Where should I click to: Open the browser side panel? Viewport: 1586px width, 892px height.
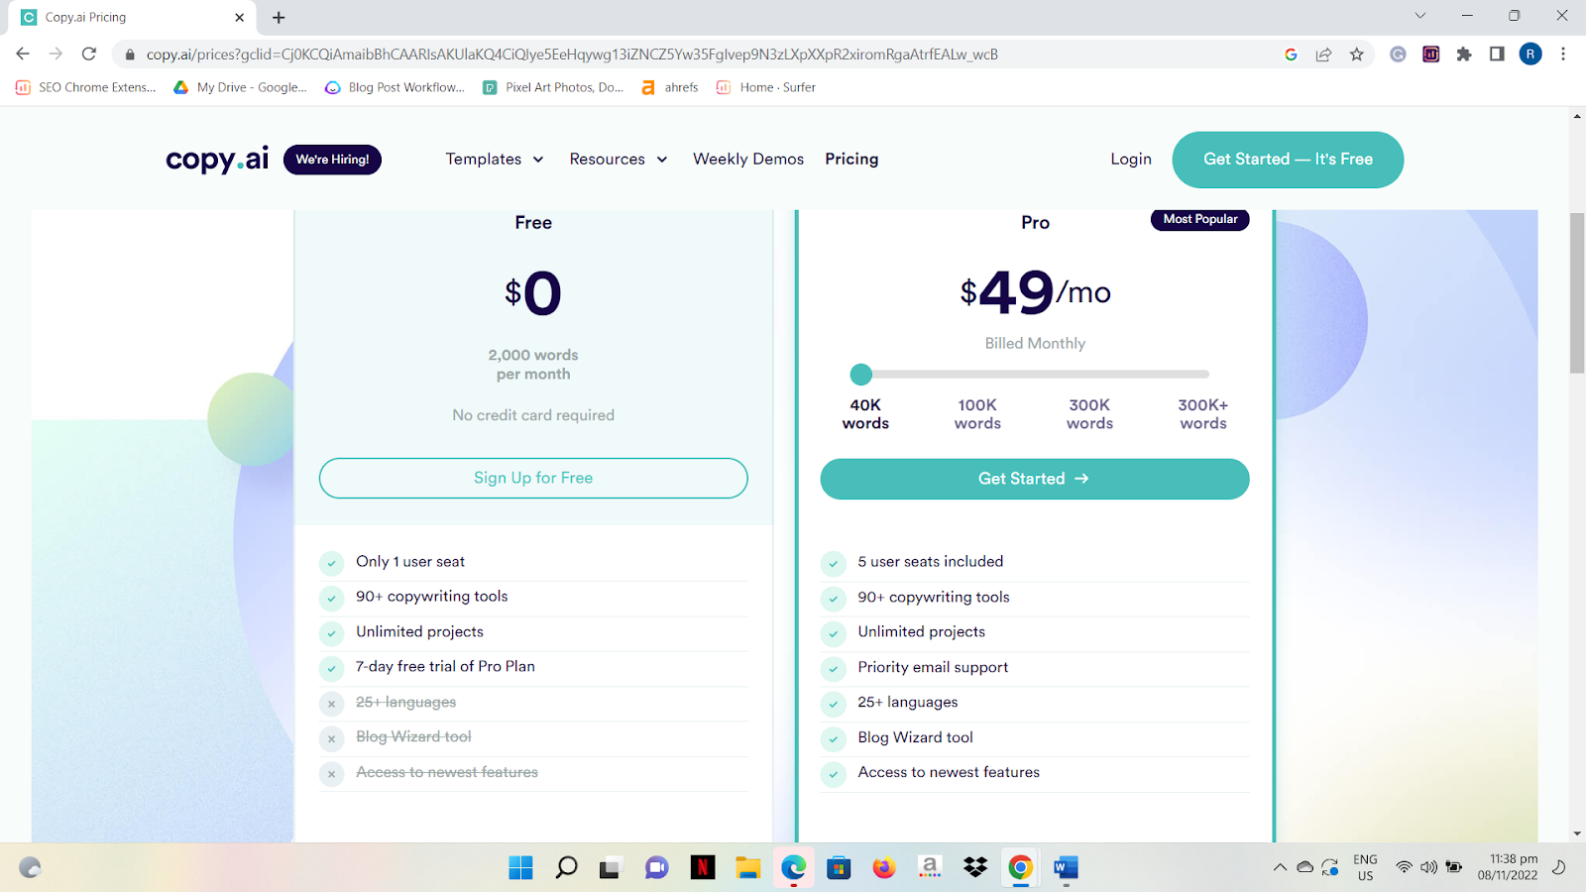click(1497, 55)
